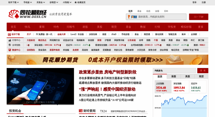
Task: Click the star 收藏该页 bookmark icon
Action: pyautogui.click(x=76, y=2)
